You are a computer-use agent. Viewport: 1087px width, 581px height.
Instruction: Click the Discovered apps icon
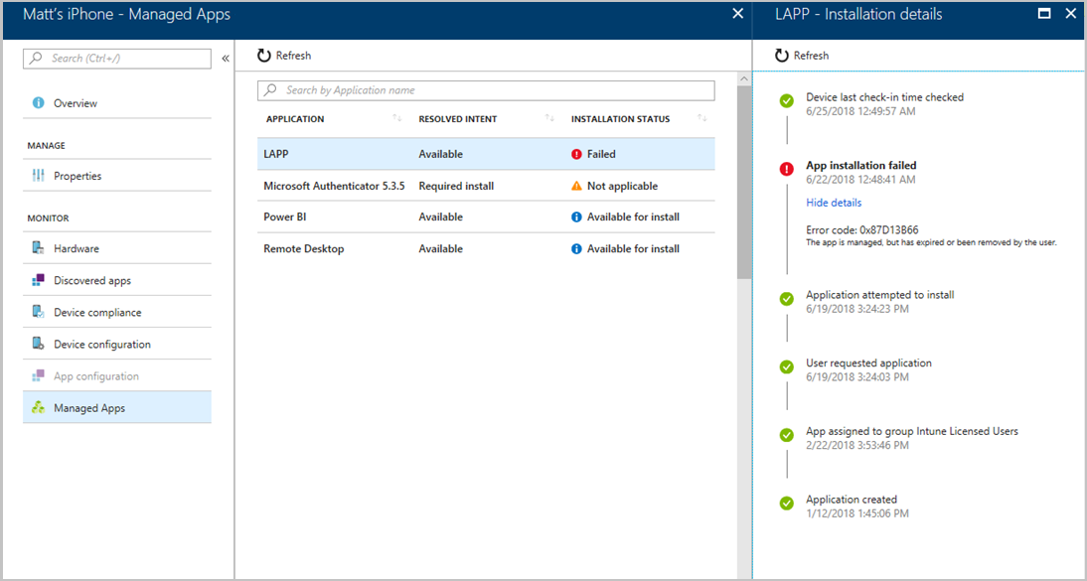[39, 280]
